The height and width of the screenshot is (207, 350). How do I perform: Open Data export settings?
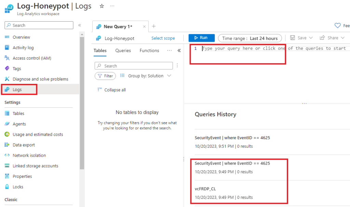pos(24,145)
